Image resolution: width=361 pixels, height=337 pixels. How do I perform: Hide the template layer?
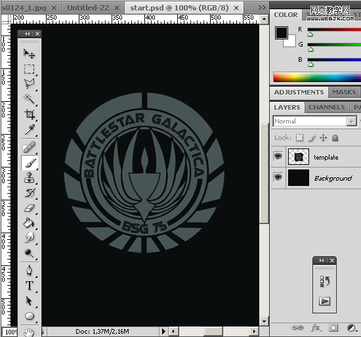click(278, 156)
